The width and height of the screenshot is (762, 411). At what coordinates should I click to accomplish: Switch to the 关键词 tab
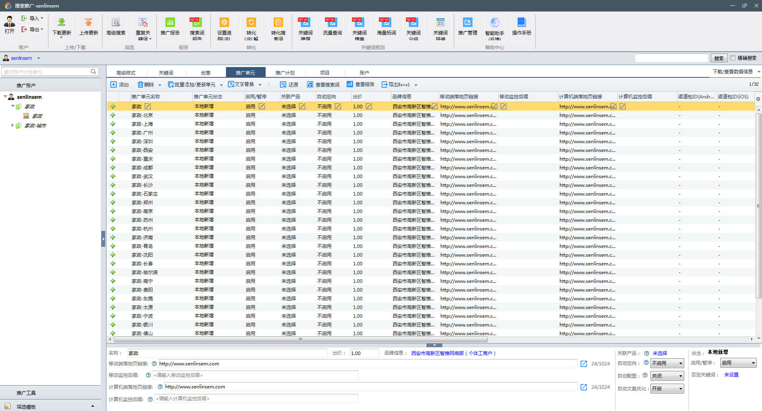point(166,73)
